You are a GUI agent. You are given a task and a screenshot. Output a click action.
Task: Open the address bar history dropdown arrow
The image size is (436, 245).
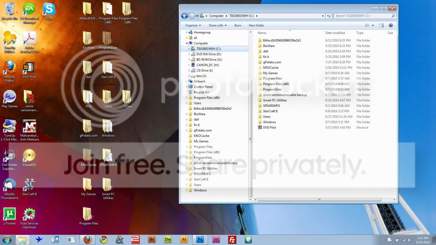[x=323, y=16]
